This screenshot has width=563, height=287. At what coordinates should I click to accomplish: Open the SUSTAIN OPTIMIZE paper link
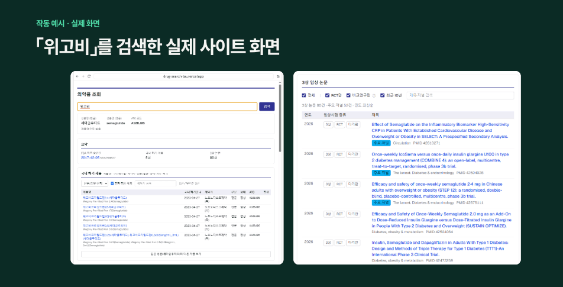442,220
